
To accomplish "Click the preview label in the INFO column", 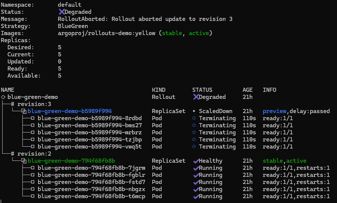I will (x=274, y=111).
